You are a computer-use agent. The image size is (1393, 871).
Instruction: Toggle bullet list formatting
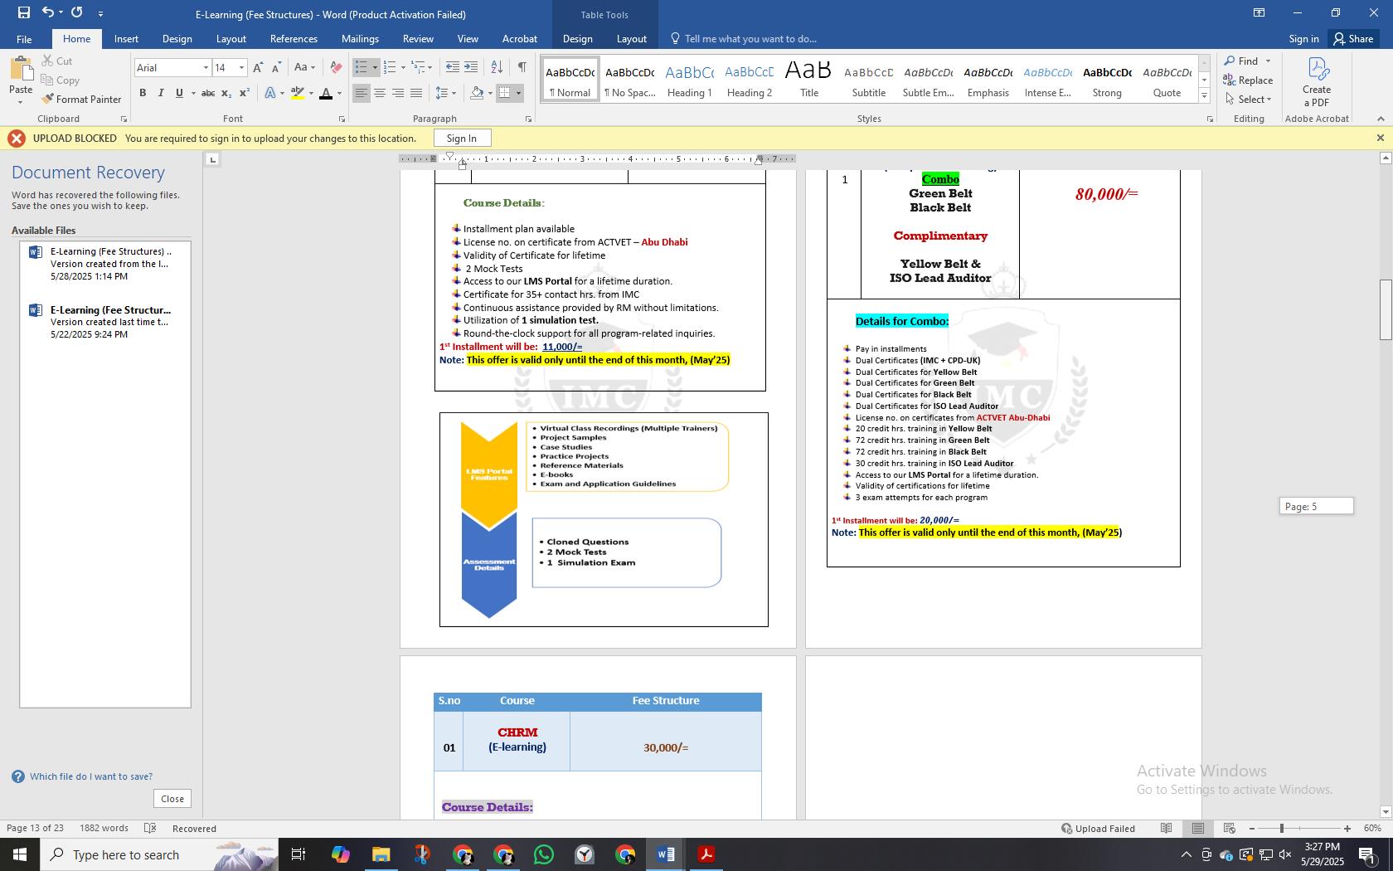coord(362,67)
